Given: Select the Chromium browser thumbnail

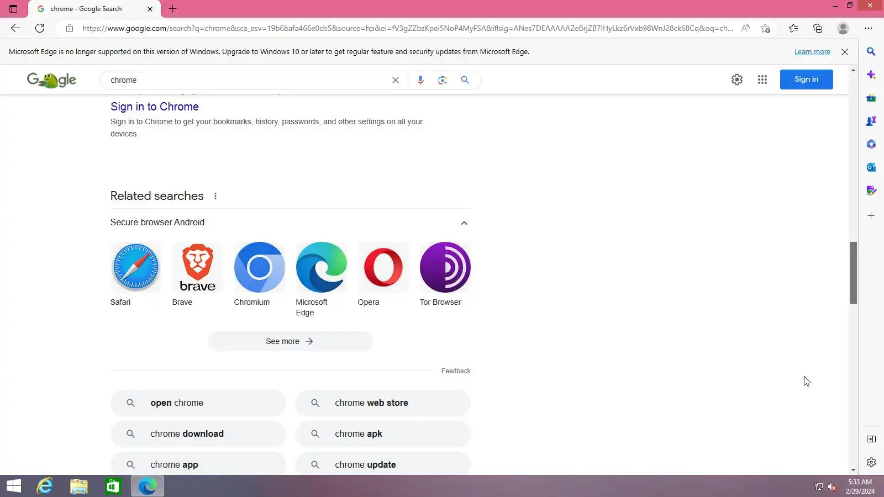Looking at the screenshot, I should 259,267.
